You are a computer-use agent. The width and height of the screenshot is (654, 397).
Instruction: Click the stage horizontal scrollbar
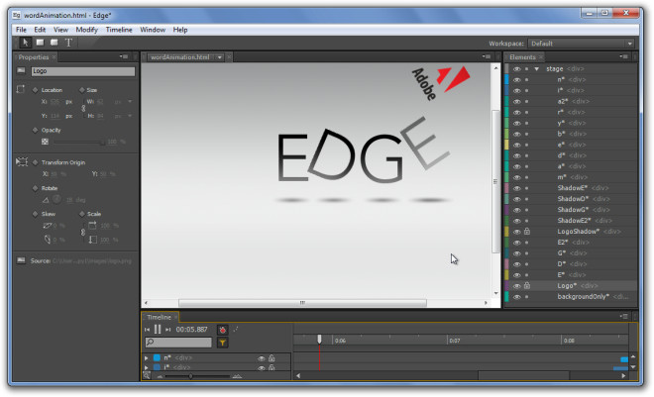click(302, 303)
